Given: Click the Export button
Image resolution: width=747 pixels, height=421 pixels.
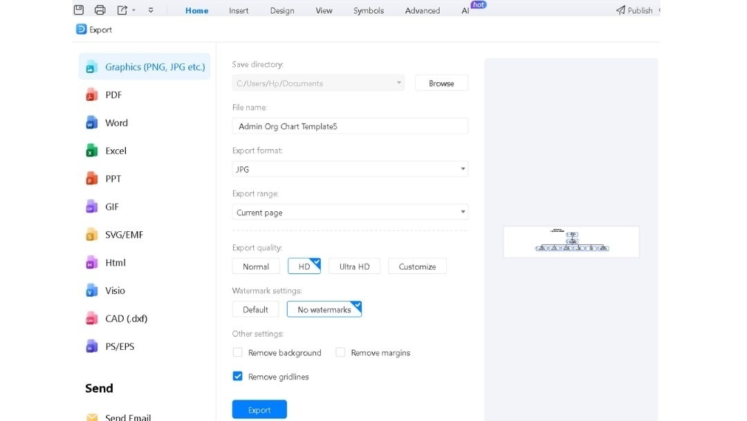Looking at the screenshot, I should pyautogui.click(x=259, y=409).
